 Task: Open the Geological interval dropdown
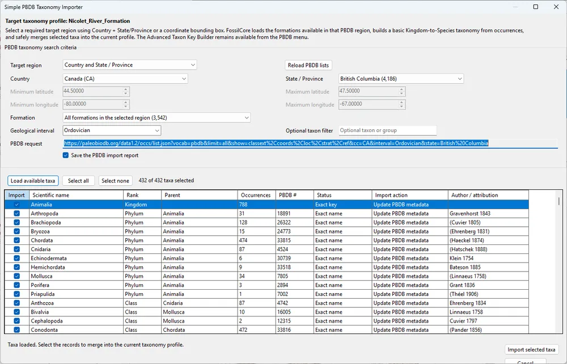click(112, 130)
